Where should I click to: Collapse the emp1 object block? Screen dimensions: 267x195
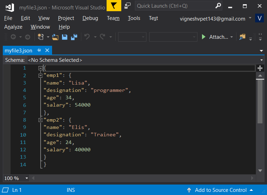point(41,75)
